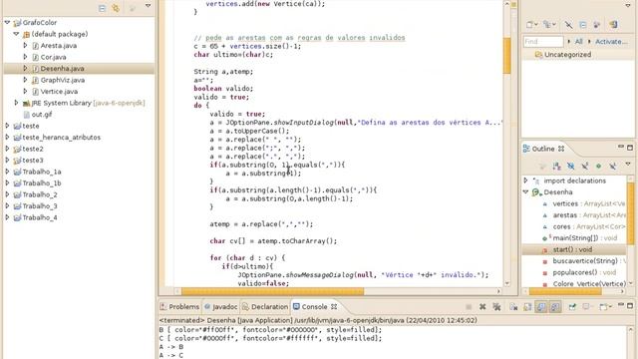Expand JRE System Library node

click(x=16, y=103)
